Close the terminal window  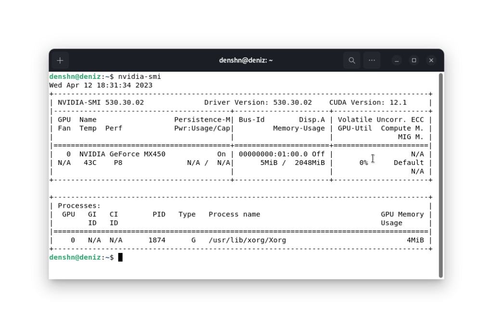coord(431,60)
